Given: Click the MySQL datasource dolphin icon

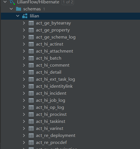Looking at the screenshot, I should [x=12, y=2].
